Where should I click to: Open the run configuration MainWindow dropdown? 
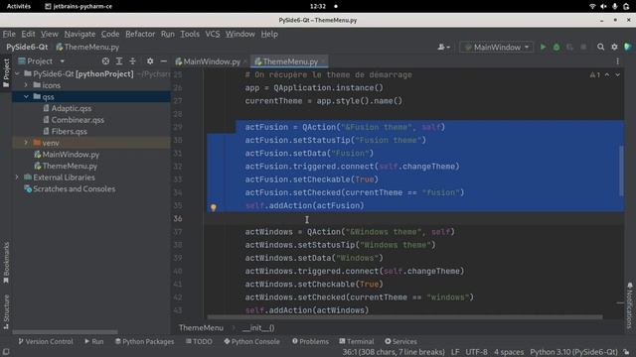(497, 47)
